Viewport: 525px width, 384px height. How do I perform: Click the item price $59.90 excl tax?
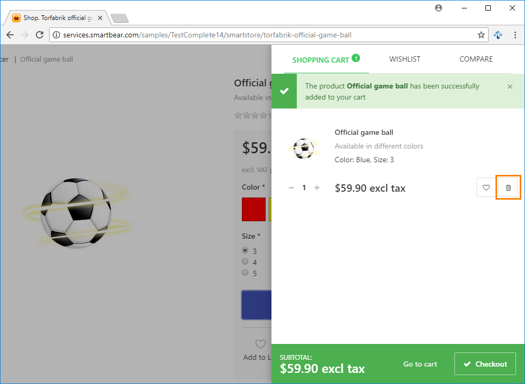click(x=370, y=188)
